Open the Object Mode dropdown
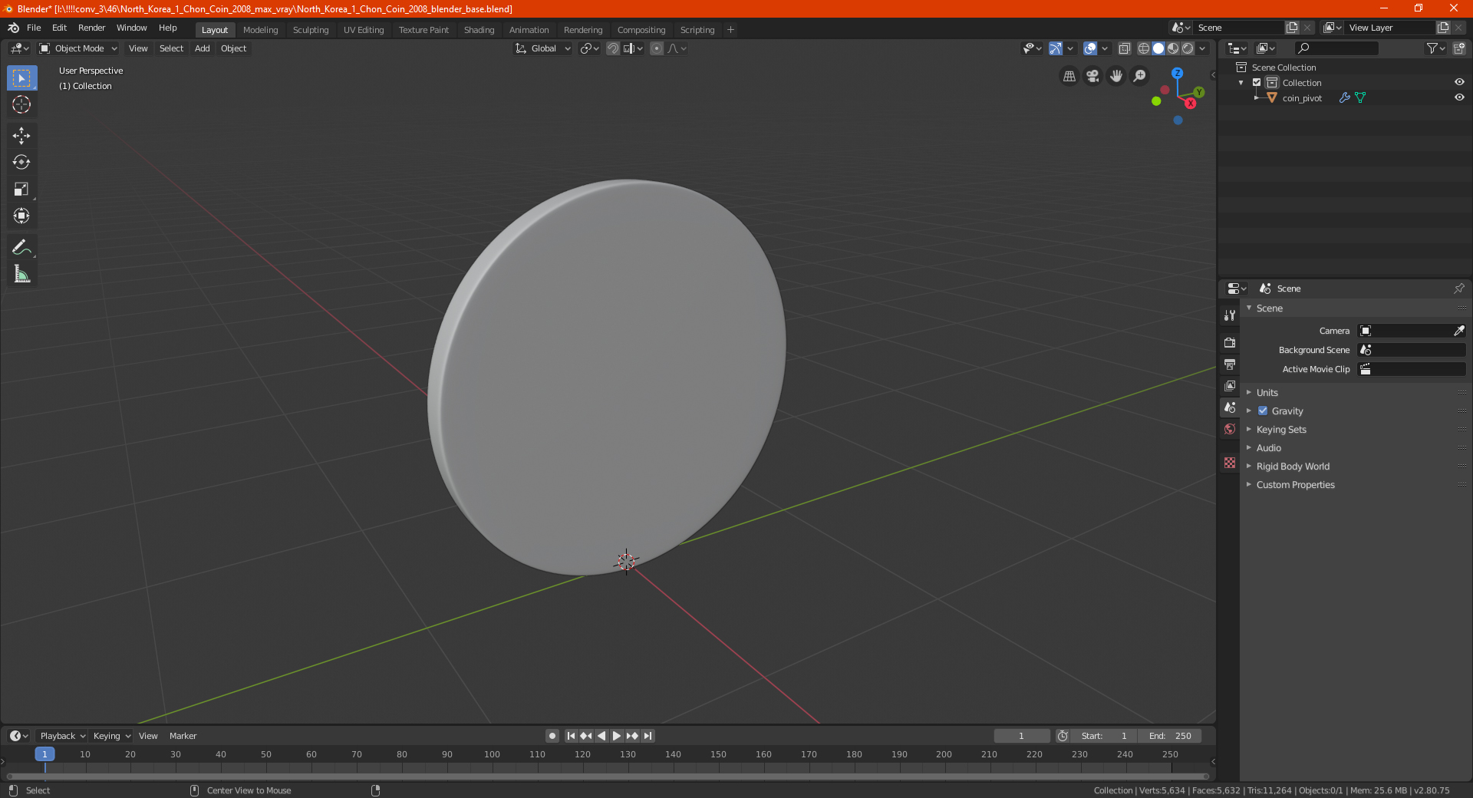This screenshot has width=1473, height=798. (78, 48)
